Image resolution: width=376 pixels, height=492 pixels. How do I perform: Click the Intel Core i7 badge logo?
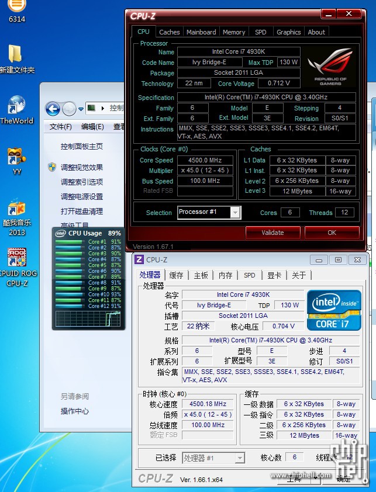pos(334,310)
